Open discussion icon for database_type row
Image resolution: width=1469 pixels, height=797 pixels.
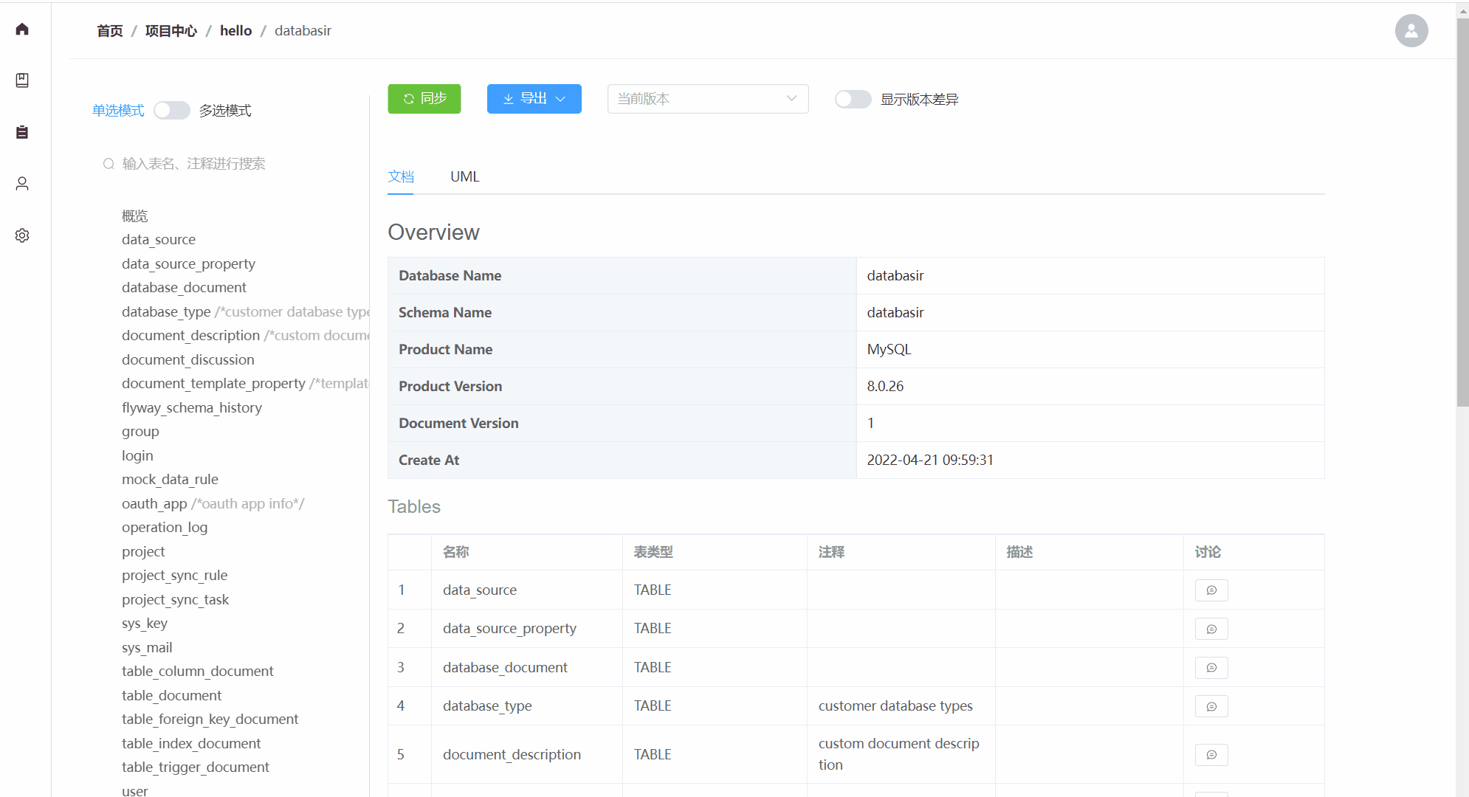(1211, 706)
